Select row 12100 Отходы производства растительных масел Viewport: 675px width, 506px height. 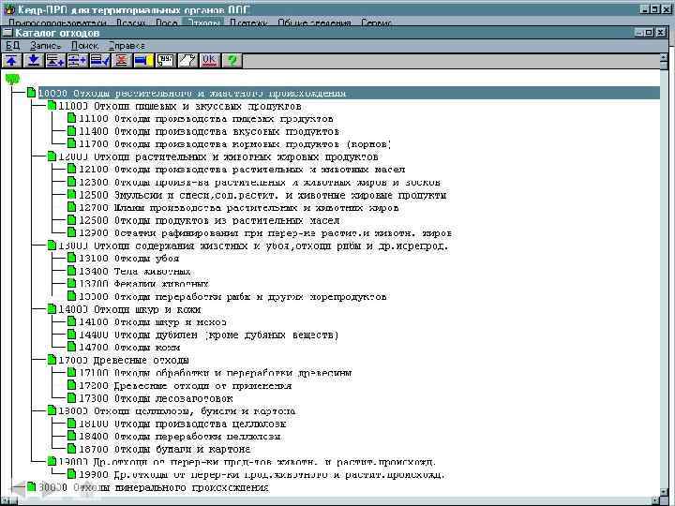[x=242, y=169]
